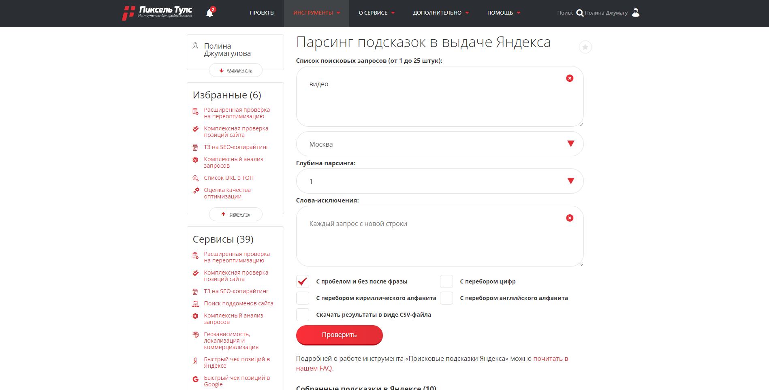This screenshot has width=769, height=390.
Task: Open Поиск поддоменов сайта link
Action: [239, 303]
